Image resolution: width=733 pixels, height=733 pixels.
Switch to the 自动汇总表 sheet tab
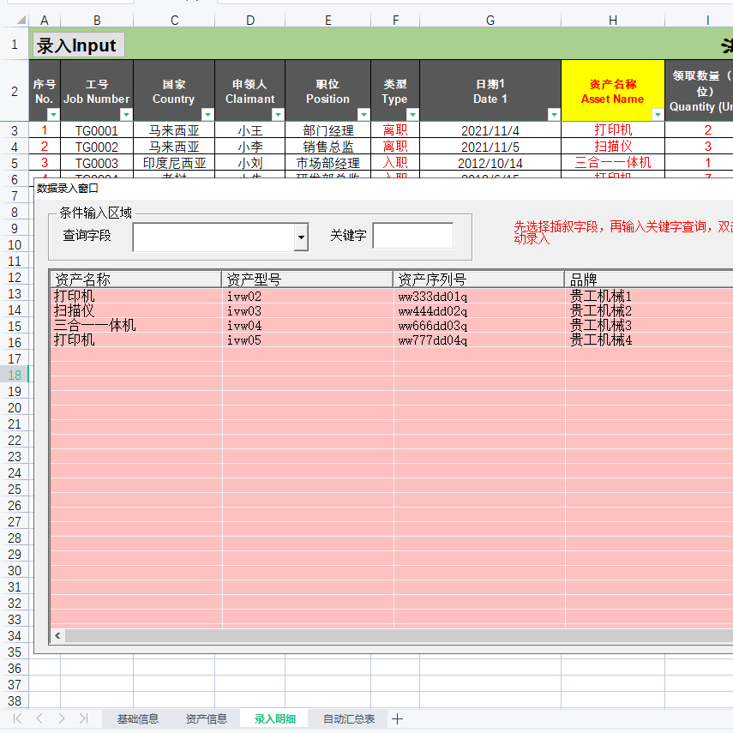point(349,719)
